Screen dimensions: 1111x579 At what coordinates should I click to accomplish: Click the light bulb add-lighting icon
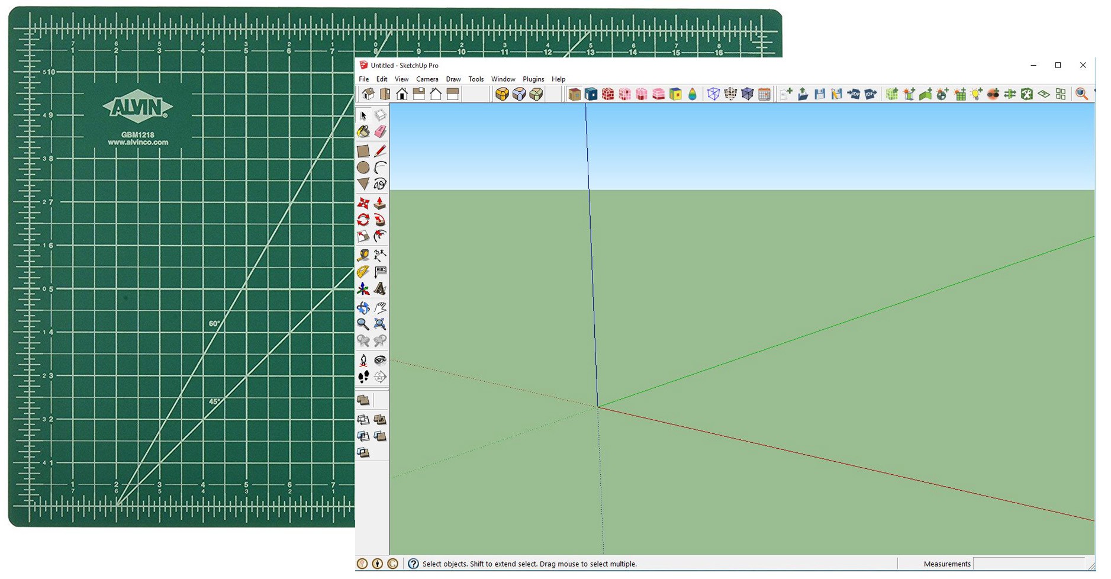pyautogui.click(x=977, y=94)
